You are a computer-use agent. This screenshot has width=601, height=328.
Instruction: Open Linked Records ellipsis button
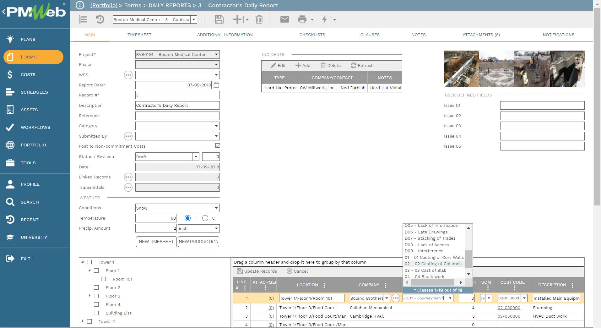(x=128, y=177)
